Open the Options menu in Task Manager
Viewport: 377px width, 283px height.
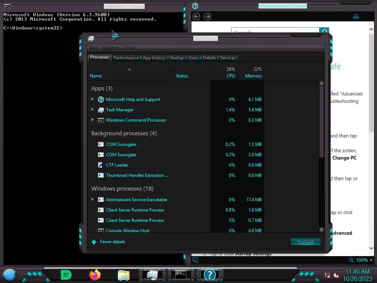[x=111, y=48]
